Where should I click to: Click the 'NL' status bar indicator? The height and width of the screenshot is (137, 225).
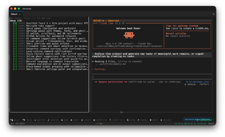coord(195,124)
